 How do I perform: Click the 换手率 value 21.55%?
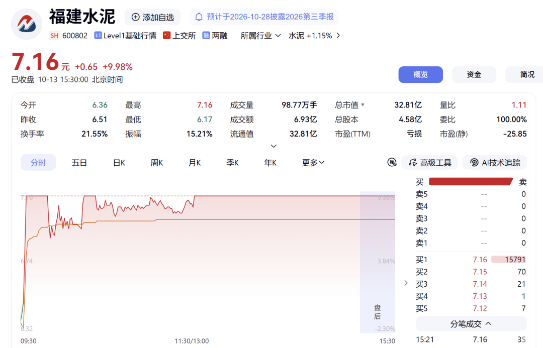pyautogui.click(x=95, y=134)
